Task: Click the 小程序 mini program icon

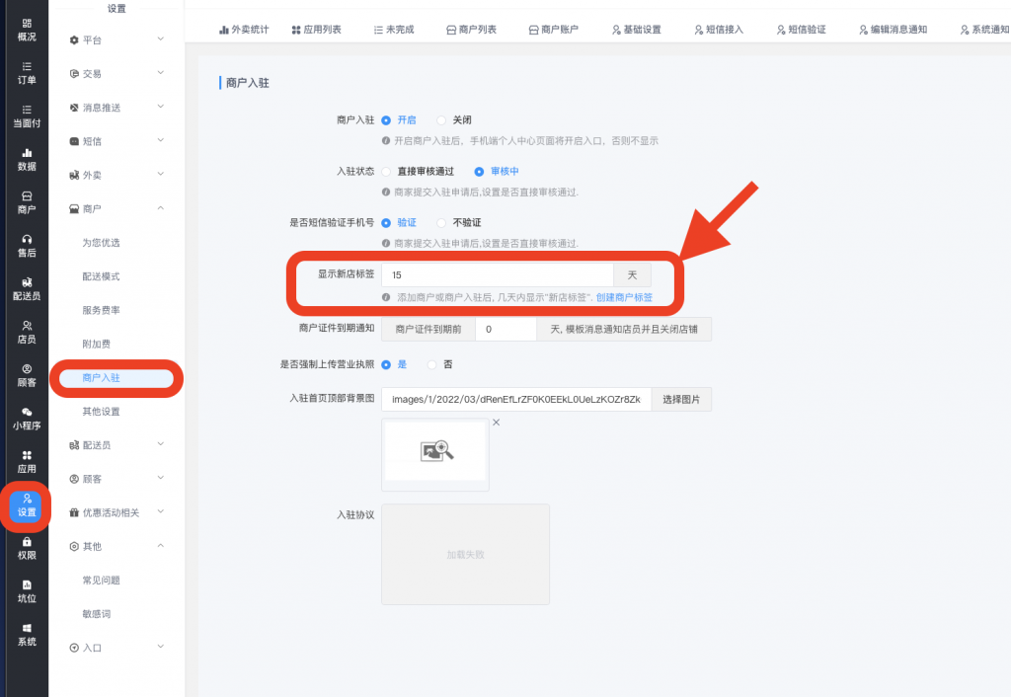Action: (x=27, y=418)
